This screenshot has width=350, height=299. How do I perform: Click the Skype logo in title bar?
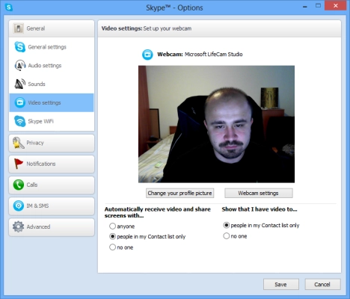(9, 7)
